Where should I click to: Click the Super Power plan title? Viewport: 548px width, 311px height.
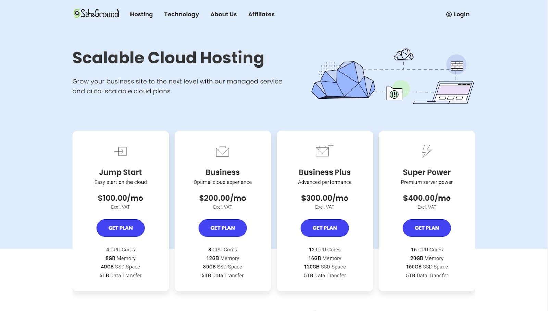click(x=427, y=172)
